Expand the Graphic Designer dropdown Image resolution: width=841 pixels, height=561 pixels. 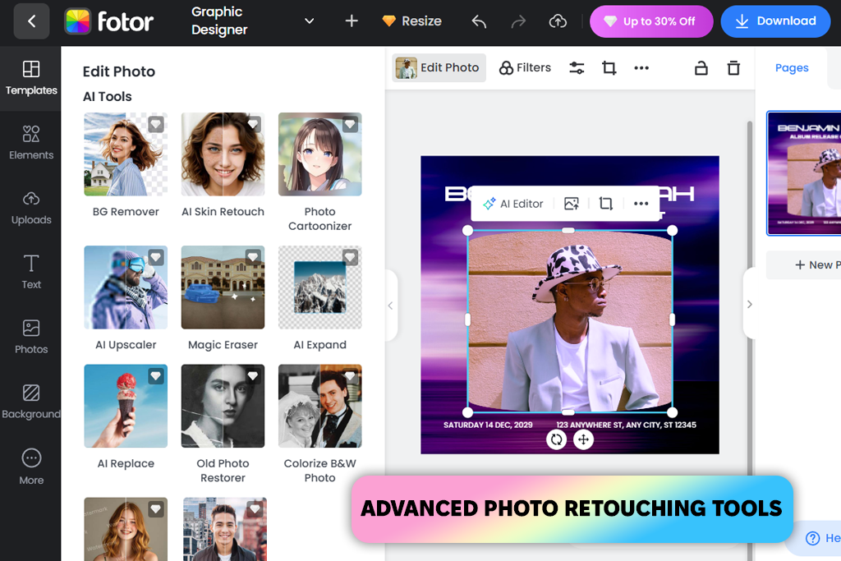click(309, 21)
